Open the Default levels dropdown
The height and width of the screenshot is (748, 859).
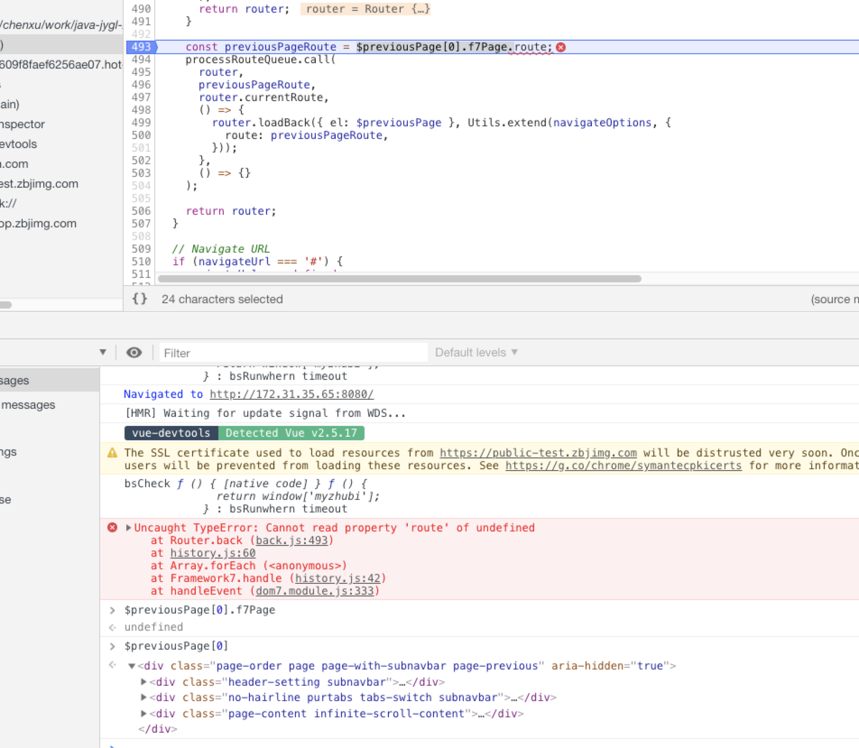coord(475,352)
